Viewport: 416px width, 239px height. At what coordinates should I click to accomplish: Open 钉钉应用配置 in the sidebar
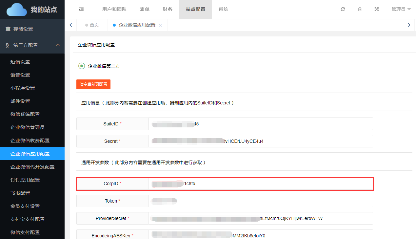[25, 180]
